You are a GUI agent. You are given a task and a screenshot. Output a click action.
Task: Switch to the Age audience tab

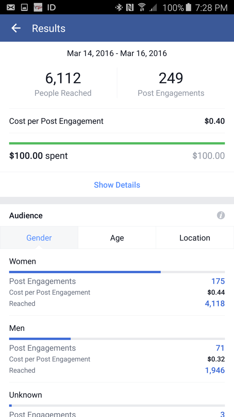(x=117, y=238)
